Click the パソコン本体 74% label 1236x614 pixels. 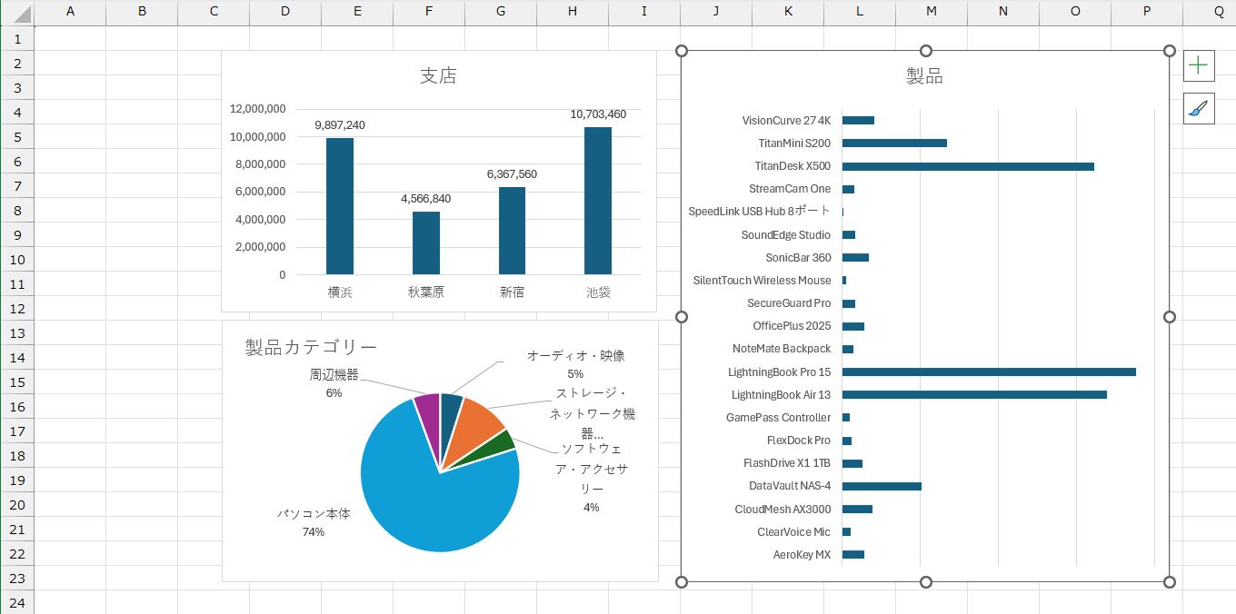click(x=314, y=523)
